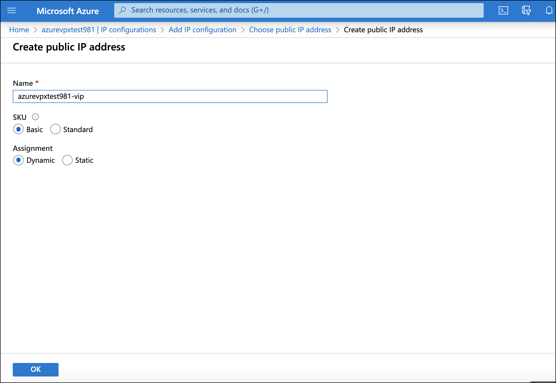This screenshot has height=383, width=556.
Task: Click the SKU label
Action: point(20,117)
